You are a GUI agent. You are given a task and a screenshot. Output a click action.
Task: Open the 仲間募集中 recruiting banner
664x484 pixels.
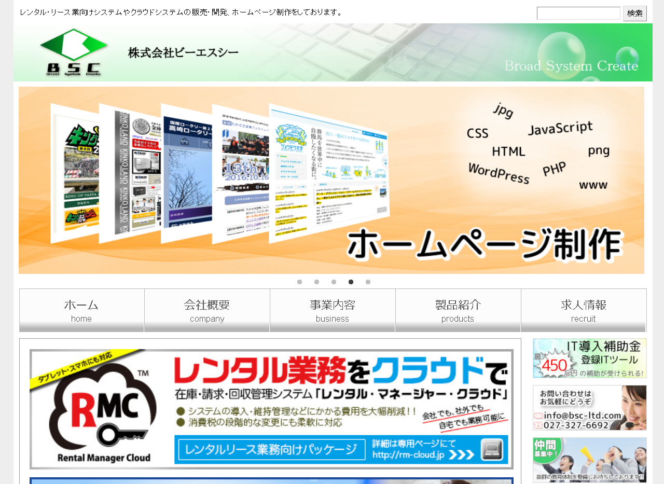[x=590, y=460]
